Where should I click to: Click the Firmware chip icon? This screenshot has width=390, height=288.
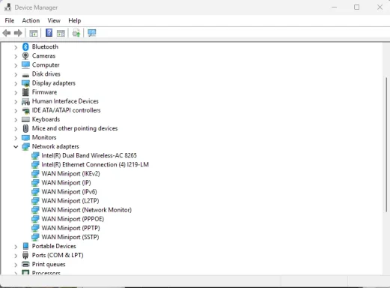[25, 92]
